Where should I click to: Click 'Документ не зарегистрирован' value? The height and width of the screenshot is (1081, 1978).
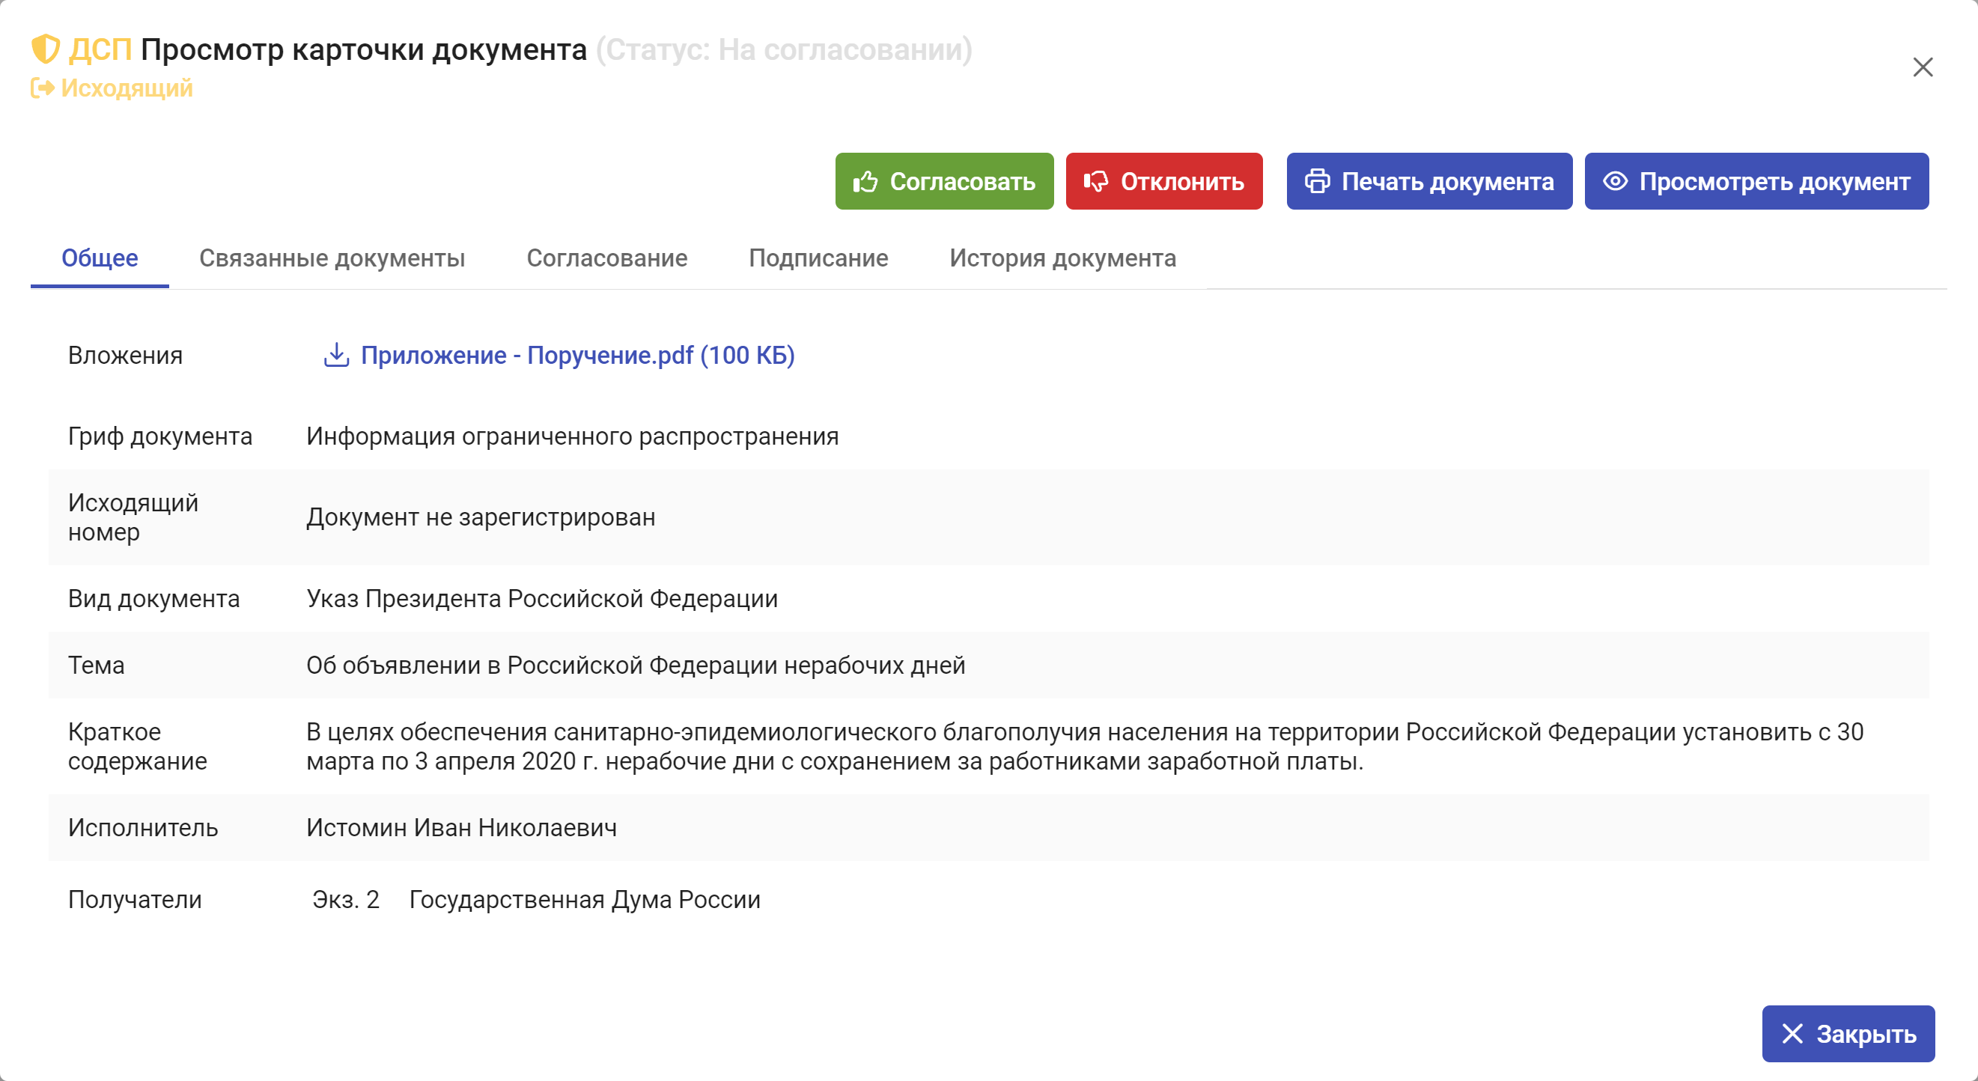481,517
